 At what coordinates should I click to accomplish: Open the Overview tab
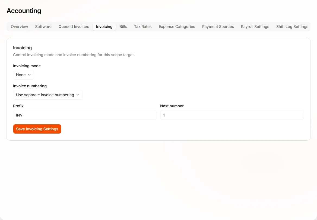(x=20, y=27)
